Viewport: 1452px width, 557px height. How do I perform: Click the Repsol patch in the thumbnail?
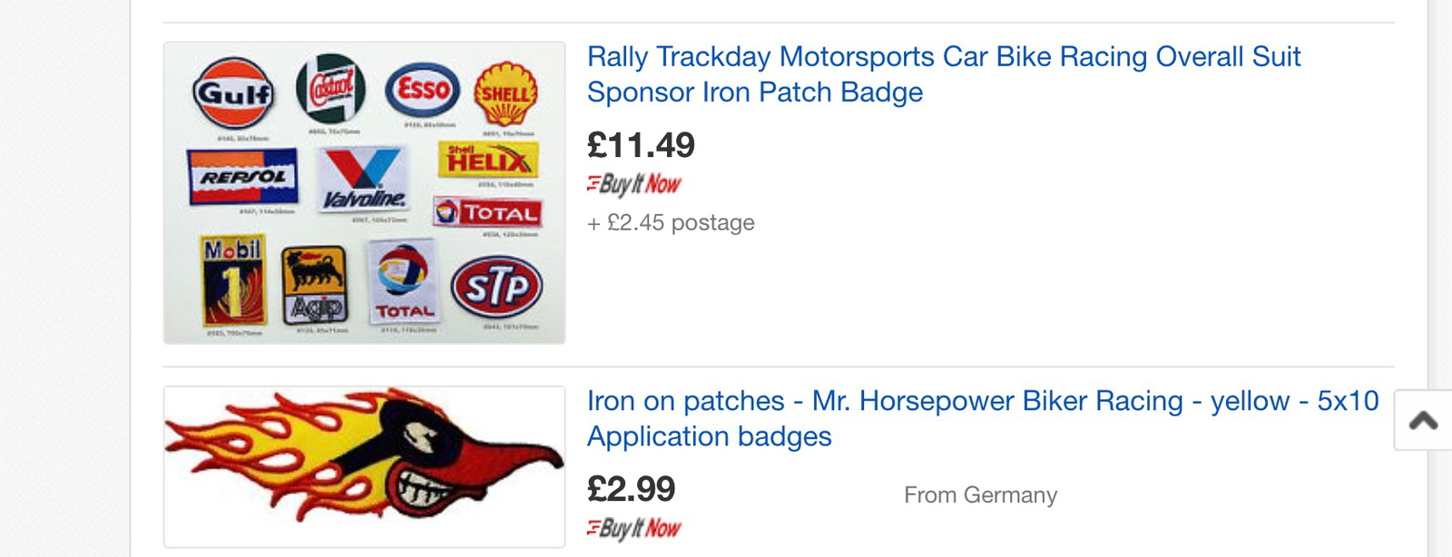click(242, 177)
